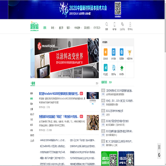Open the orange speaker service icon
This screenshot has height=166, width=166.
point(106,52)
